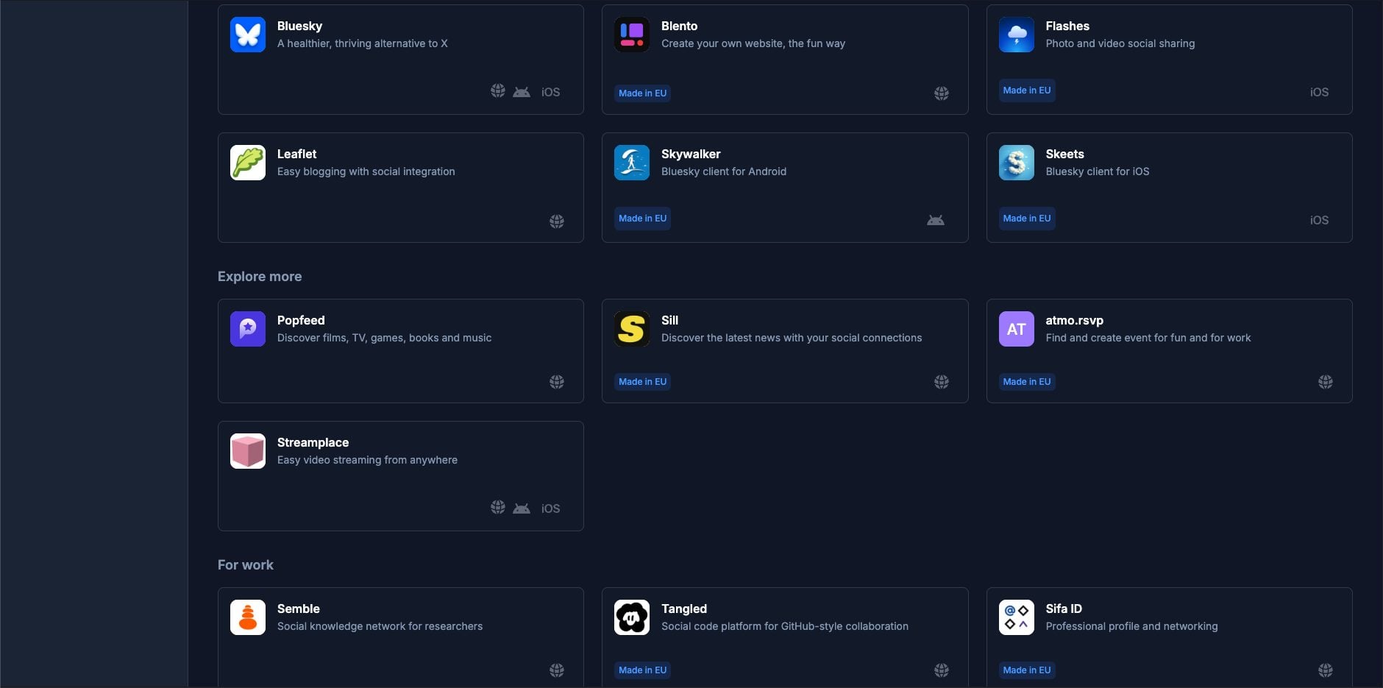
Task: Click the Made in EU badge on Sill
Action: 642,382
